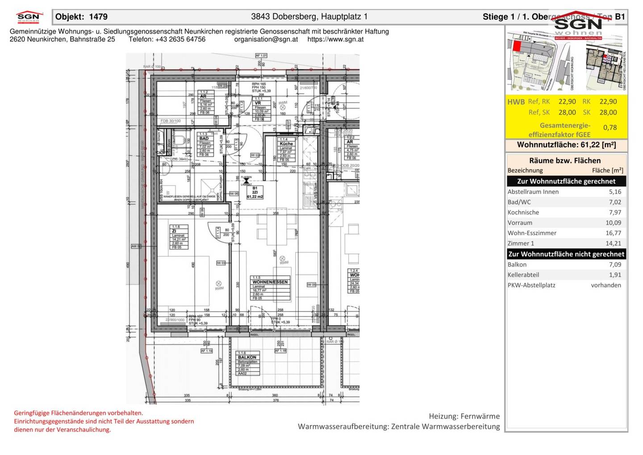
Task: Click the B1 2ZI 61,22 m2 unit label
Action: pos(255,193)
